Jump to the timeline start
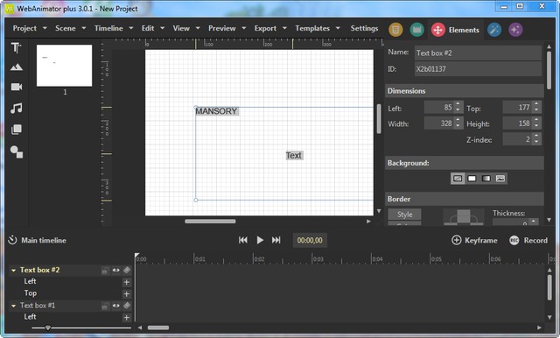The image size is (560, 338). pos(243,240)
